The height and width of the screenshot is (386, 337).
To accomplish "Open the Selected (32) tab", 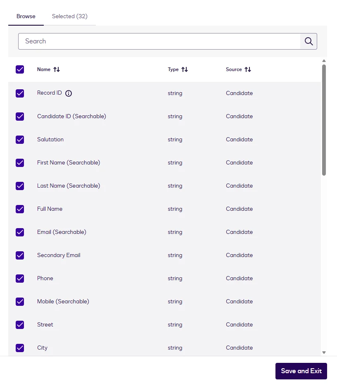I will (70, 16).
